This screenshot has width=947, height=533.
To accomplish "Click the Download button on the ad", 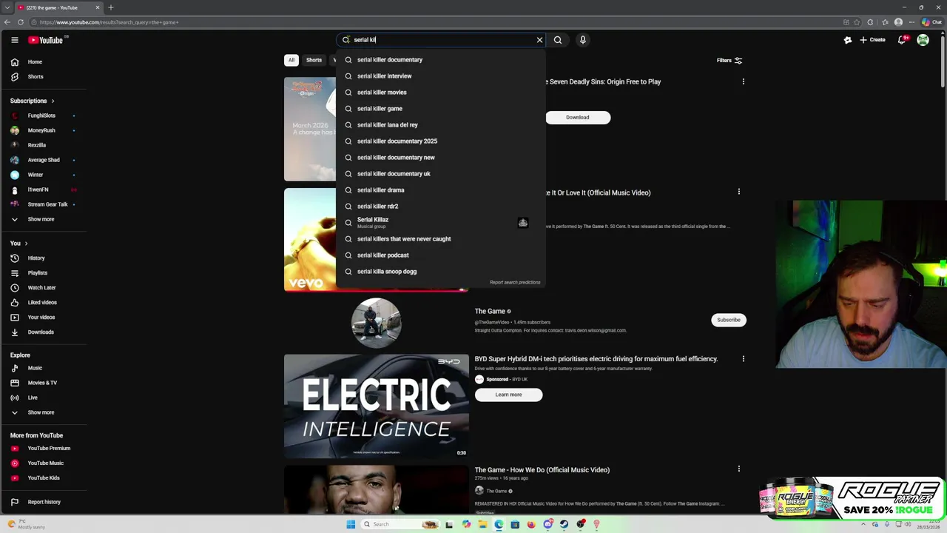I will (578, 117).
